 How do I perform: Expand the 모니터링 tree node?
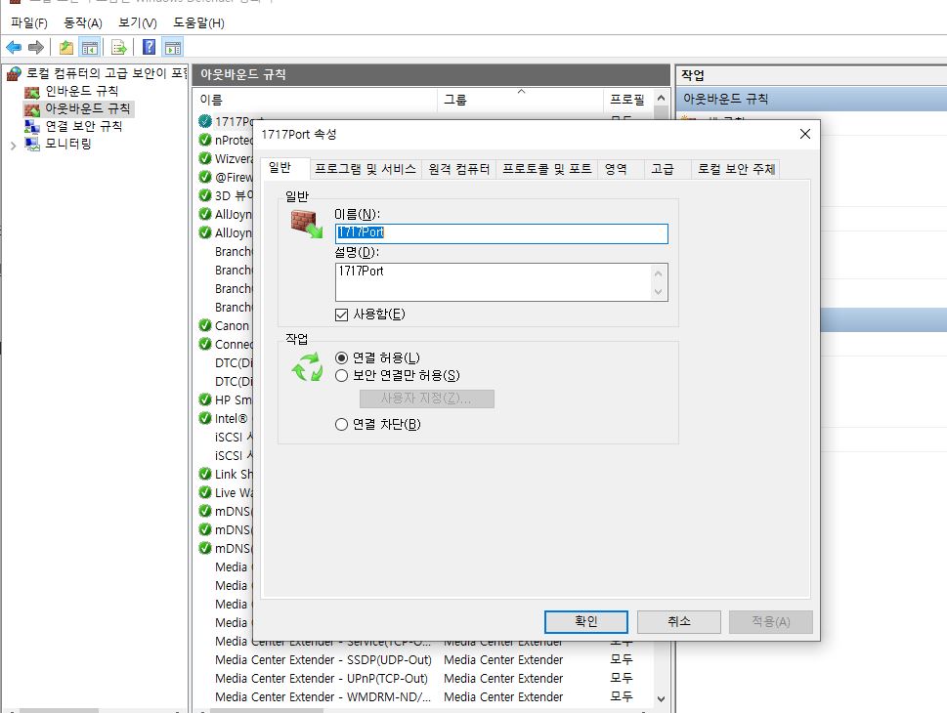pyautogui.click(x=13, y=145)
